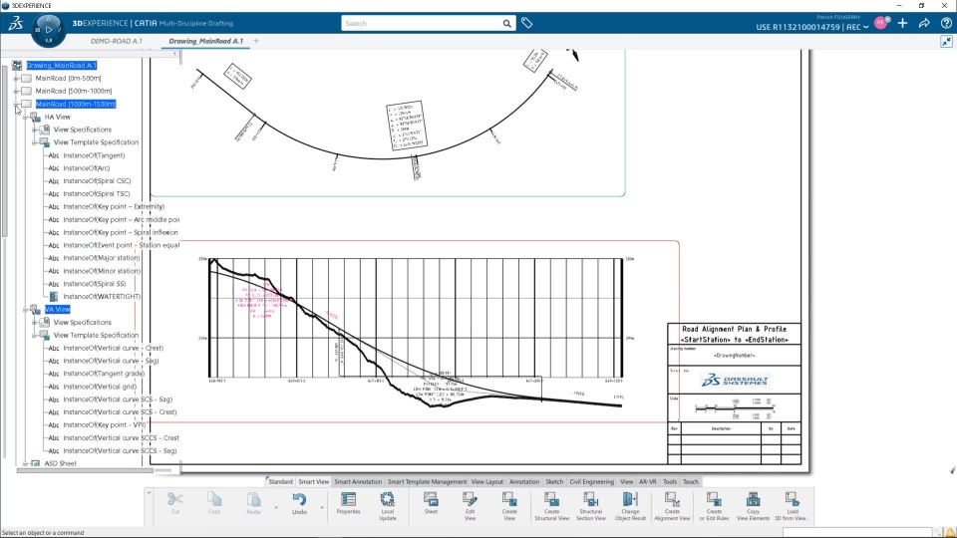Click the Undo arrow icon
The width and height of the screenshot is (957, 538).
[299, 499]
